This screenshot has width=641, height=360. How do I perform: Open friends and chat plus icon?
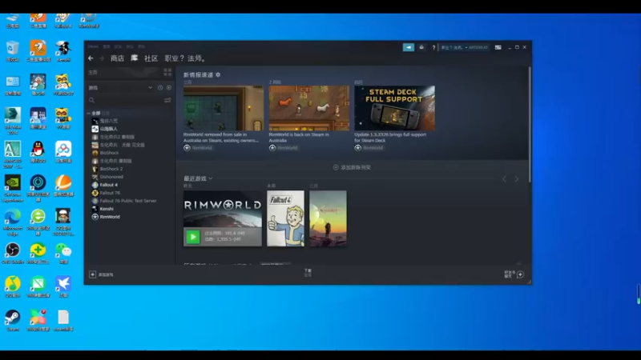coord(520,274)
